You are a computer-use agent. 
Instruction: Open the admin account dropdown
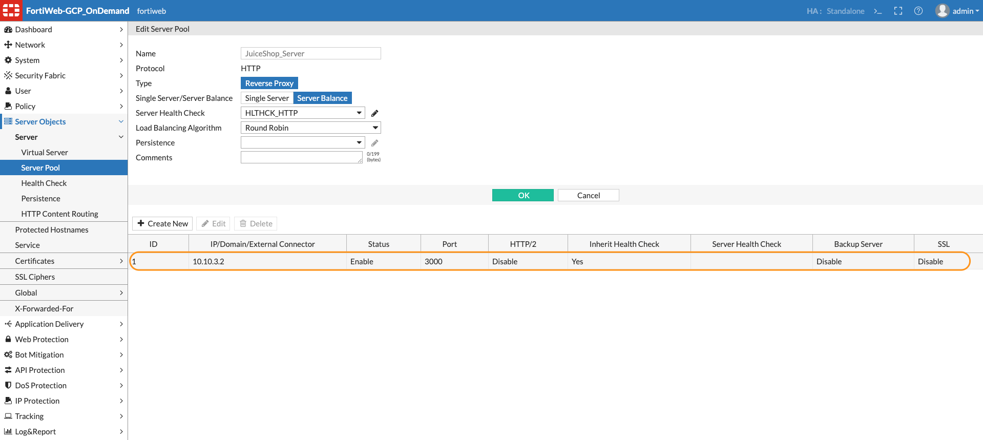pyautogui.click(x=966, y=11)
